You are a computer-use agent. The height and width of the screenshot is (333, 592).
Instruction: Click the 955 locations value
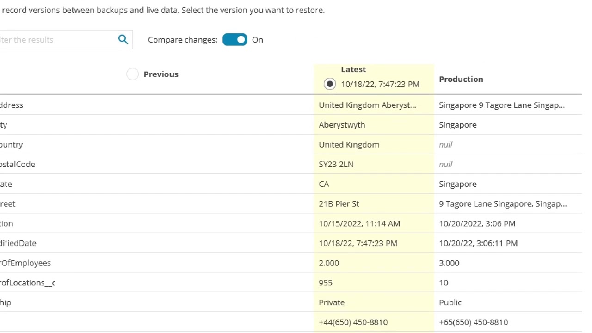[x=326, y=283]
